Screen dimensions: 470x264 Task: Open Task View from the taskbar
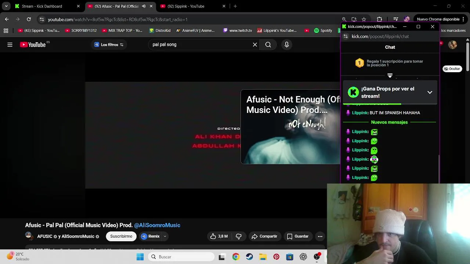coord(221,257)
